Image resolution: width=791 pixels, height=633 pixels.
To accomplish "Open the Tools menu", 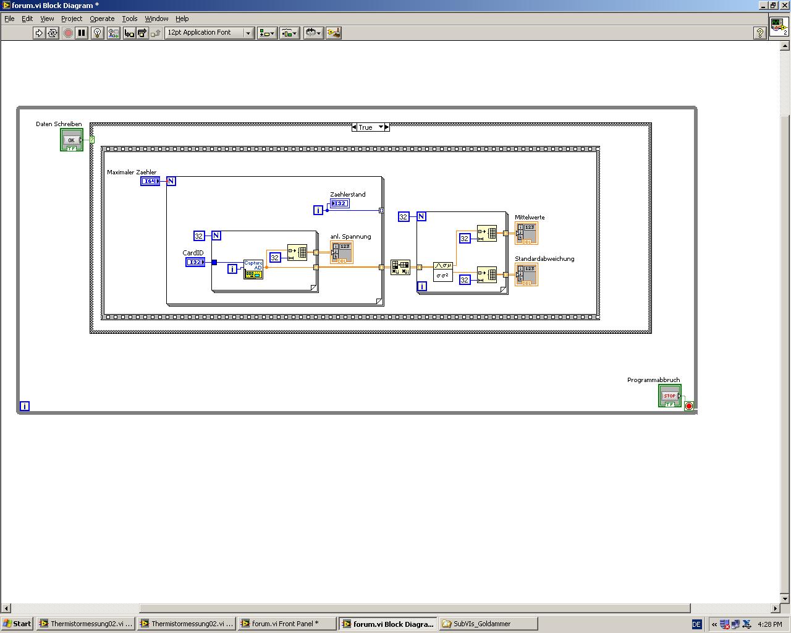I will click(130, 19).
